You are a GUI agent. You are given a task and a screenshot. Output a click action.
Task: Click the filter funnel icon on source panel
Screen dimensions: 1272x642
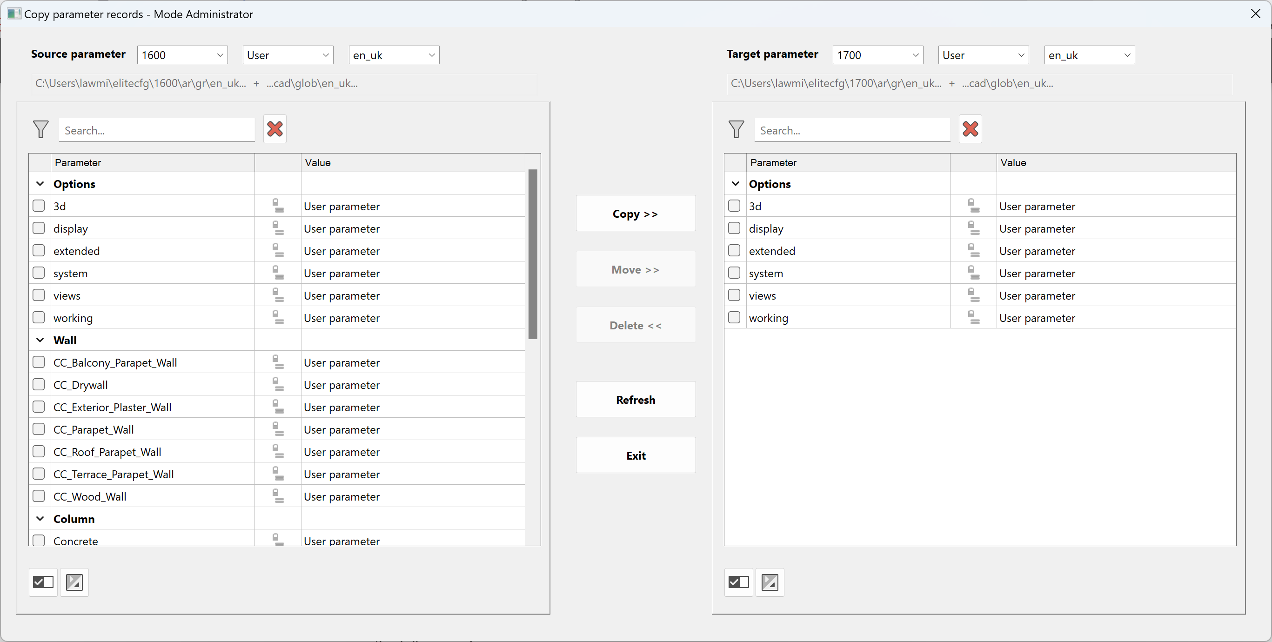tap(41, 129)
